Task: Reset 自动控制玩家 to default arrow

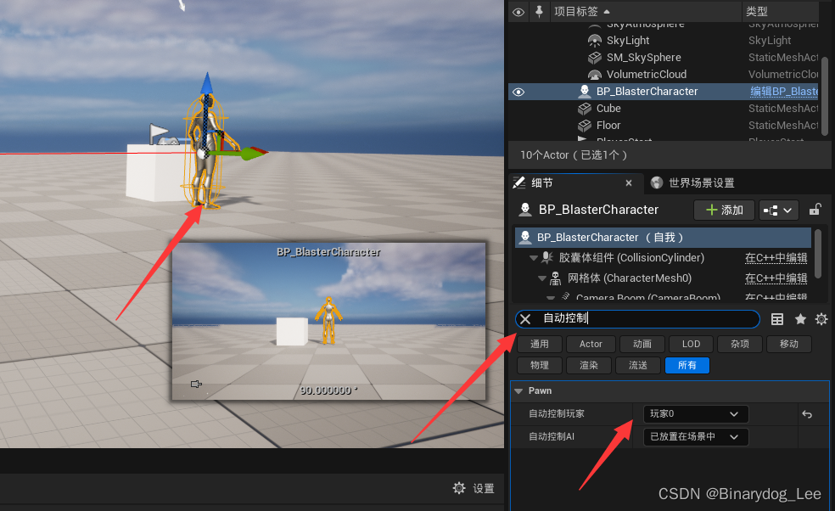Action: (x=807, y=414)
